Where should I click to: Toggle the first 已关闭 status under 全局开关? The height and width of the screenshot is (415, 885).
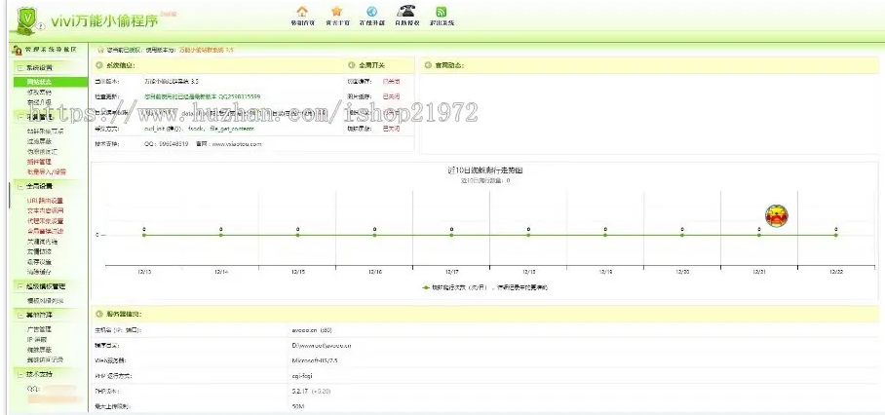click(391, 81)
